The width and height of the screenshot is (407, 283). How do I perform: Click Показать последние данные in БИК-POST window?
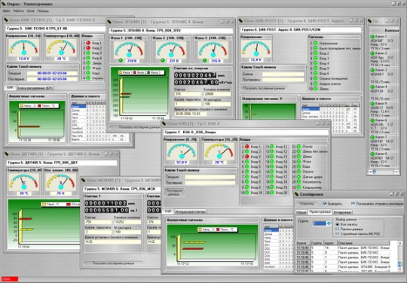click(x=264, y=88)
